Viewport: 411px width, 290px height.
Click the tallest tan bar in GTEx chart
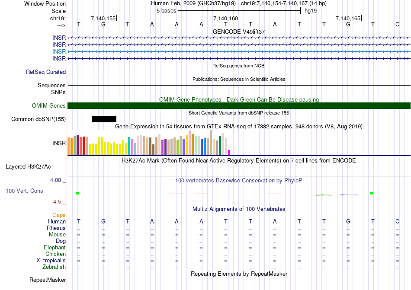coord(211,142)
